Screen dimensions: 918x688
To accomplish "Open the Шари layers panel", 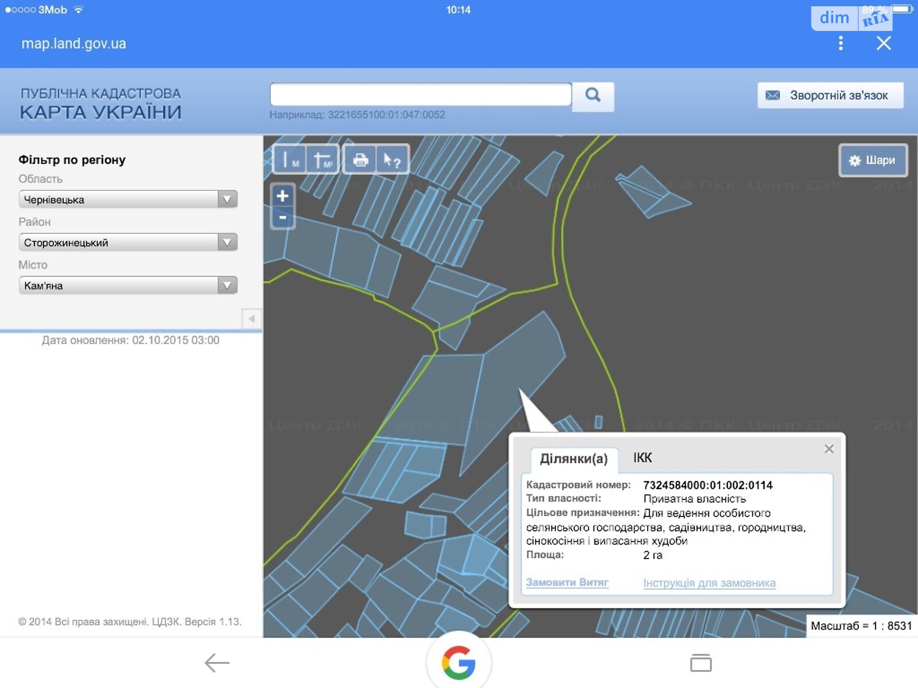I will [x=873, y=161].
